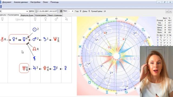Open the Помощь menu

coord(54,2)
